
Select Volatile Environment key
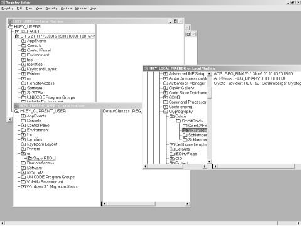[x=45, y=181]
